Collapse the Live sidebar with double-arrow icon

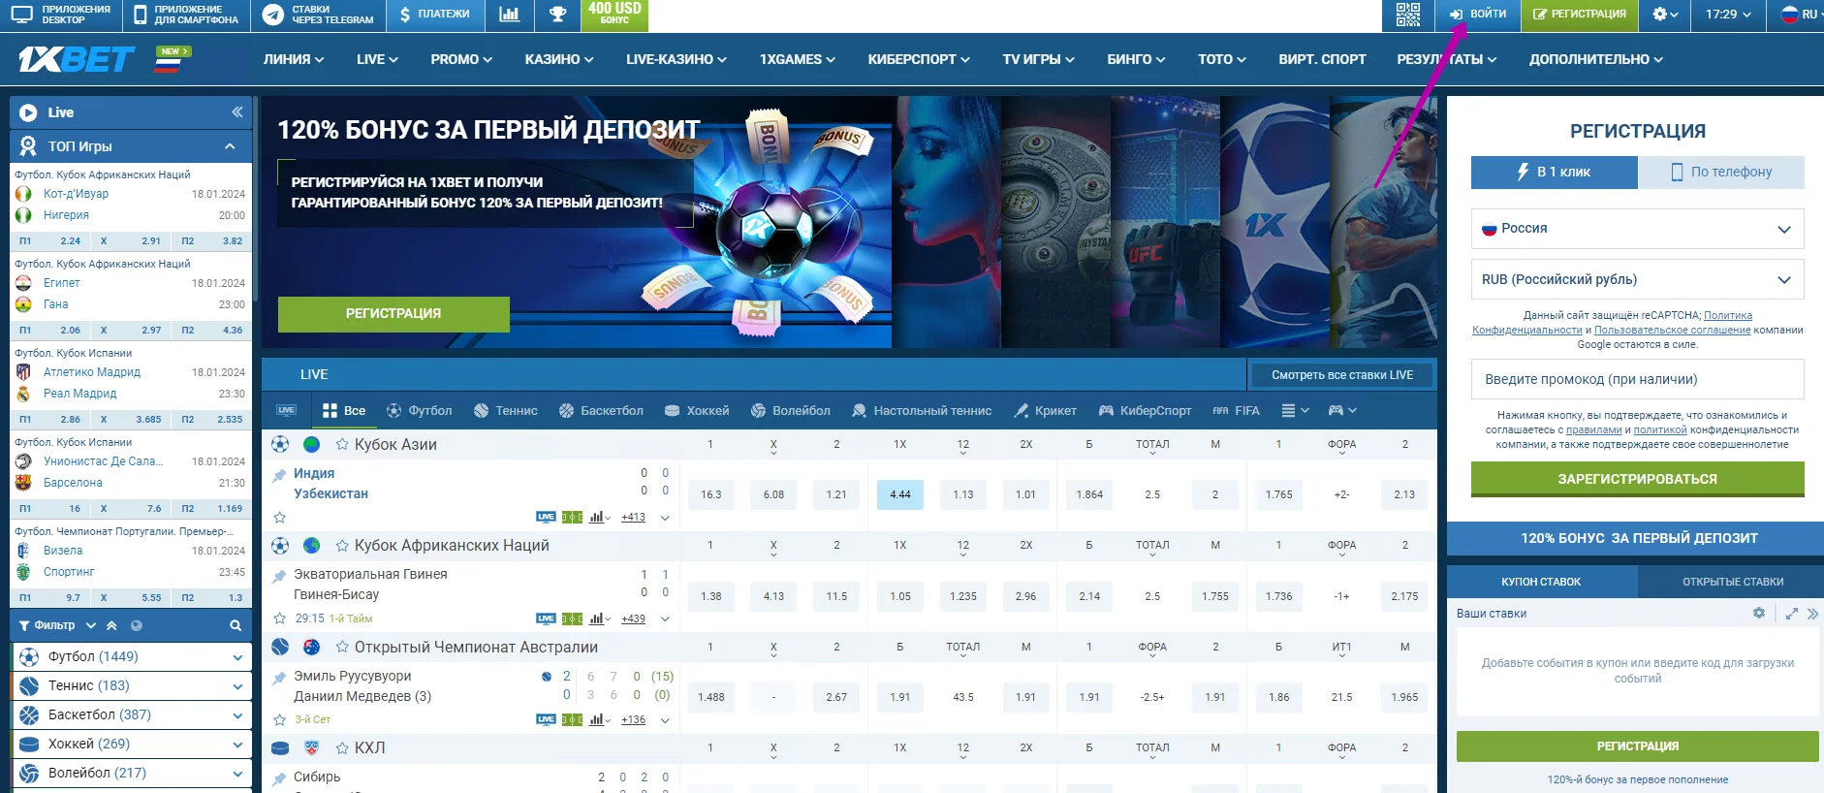click(237, 112)
